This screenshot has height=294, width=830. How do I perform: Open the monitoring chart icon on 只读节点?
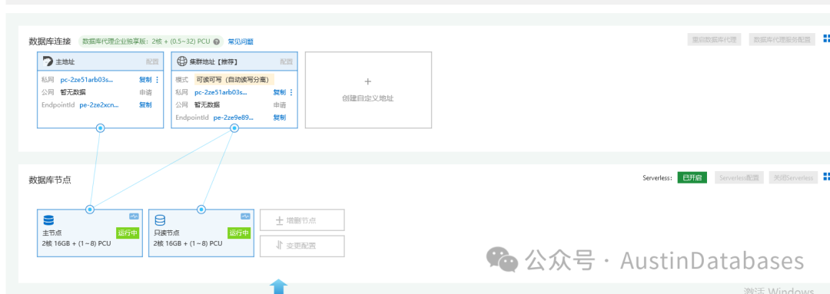pos(245,216)
